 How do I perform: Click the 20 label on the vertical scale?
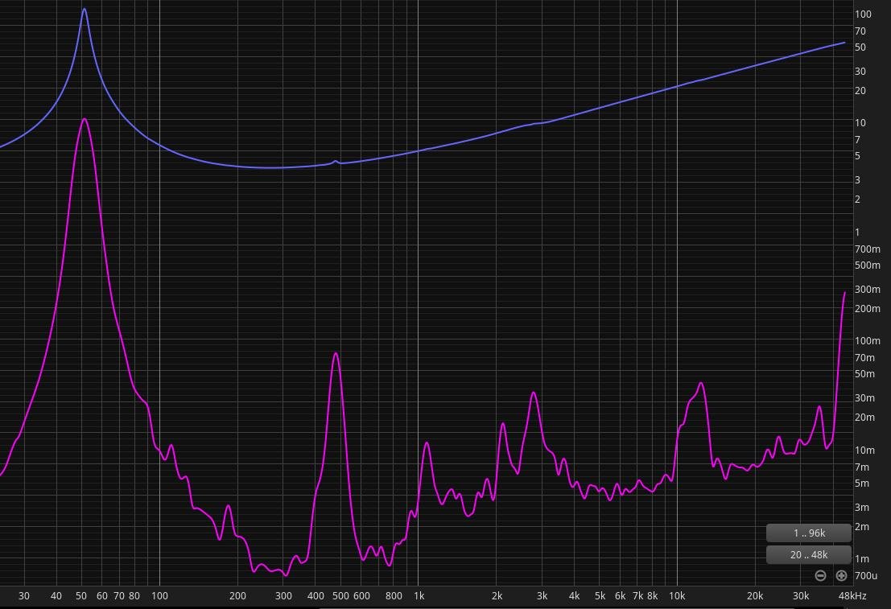click(x=860, y=90)
